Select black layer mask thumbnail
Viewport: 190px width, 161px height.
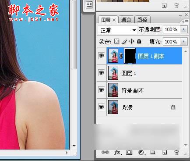pyautogui.click(x=130, y=56)
